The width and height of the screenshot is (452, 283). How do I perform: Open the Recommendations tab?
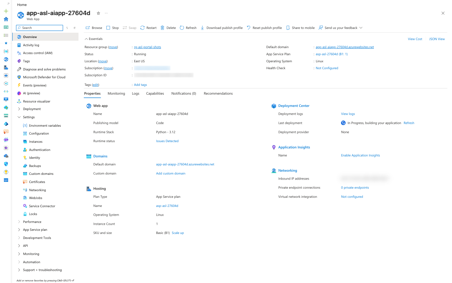pyautogui.click(x=218, y=93)
